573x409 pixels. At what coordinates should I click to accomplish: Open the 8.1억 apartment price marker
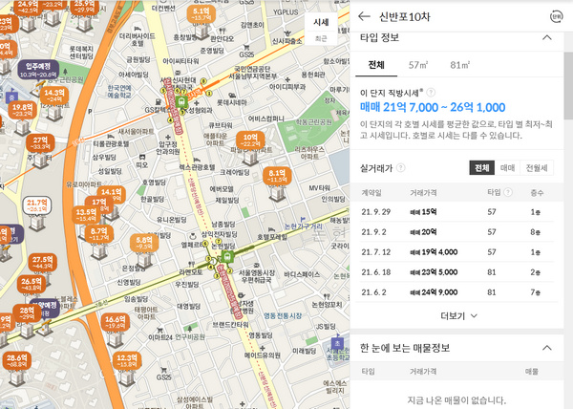tap(277, 176)
